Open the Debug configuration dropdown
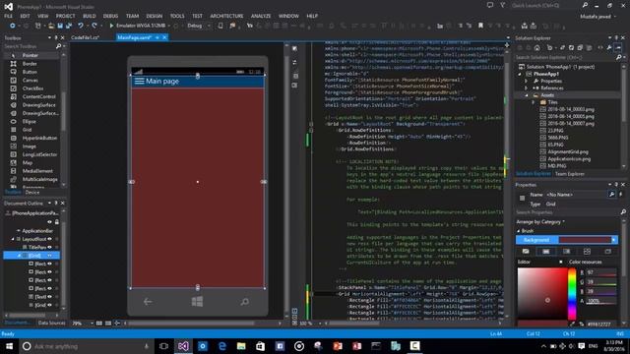The width and height of the screenshot is (630, 354). tap(209, 26)
